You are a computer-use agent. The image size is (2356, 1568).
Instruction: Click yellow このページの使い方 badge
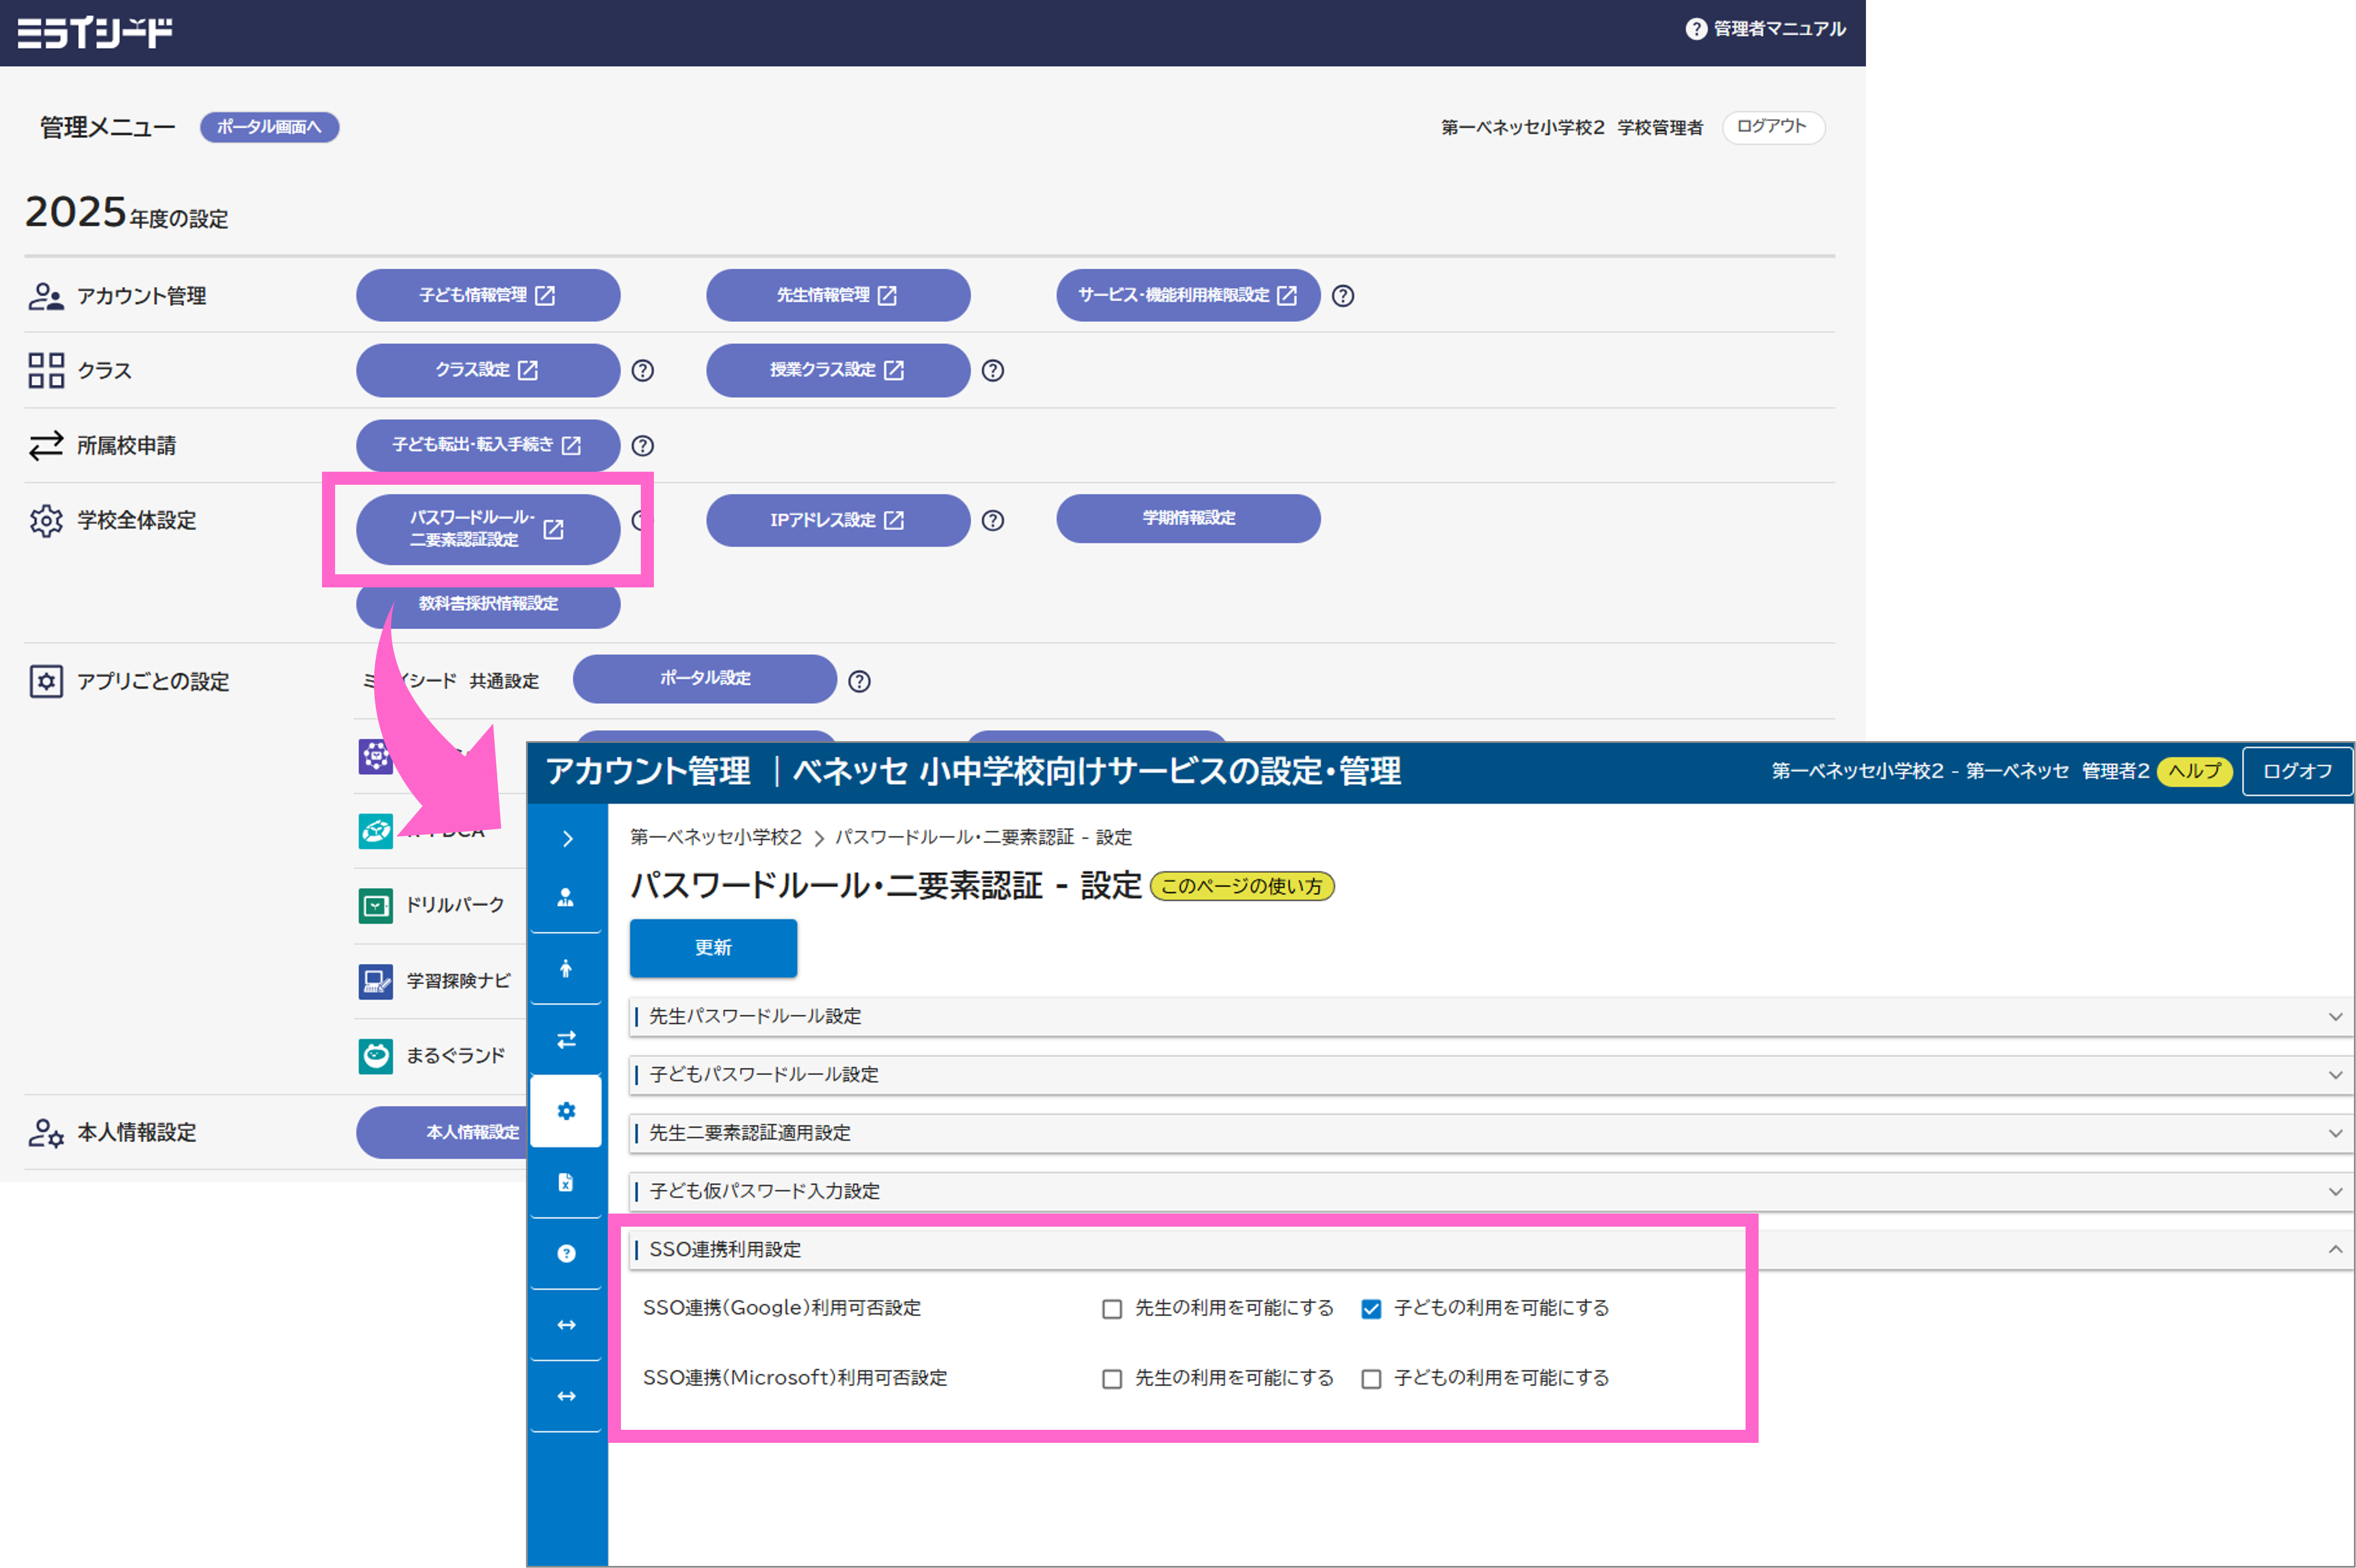coord(1241,886)
